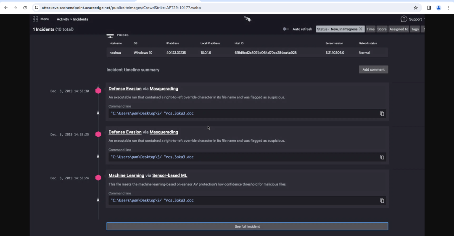454x236 pixels.
Task: Click Incident timeline summary heading
Action: 133,70
